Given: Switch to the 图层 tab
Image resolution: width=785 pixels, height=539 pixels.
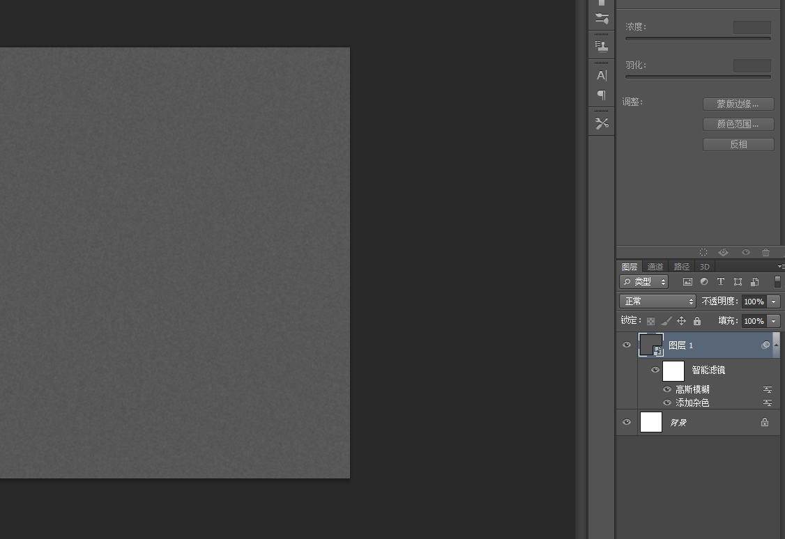Looking at the screenshot, I should point(630,267).
